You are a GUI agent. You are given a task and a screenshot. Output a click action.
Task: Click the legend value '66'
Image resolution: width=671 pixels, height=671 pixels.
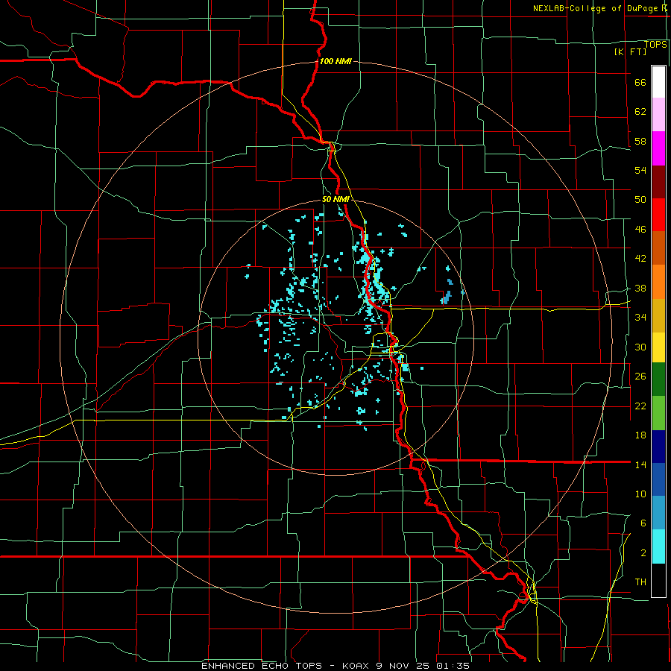click(x=640, y=82)
